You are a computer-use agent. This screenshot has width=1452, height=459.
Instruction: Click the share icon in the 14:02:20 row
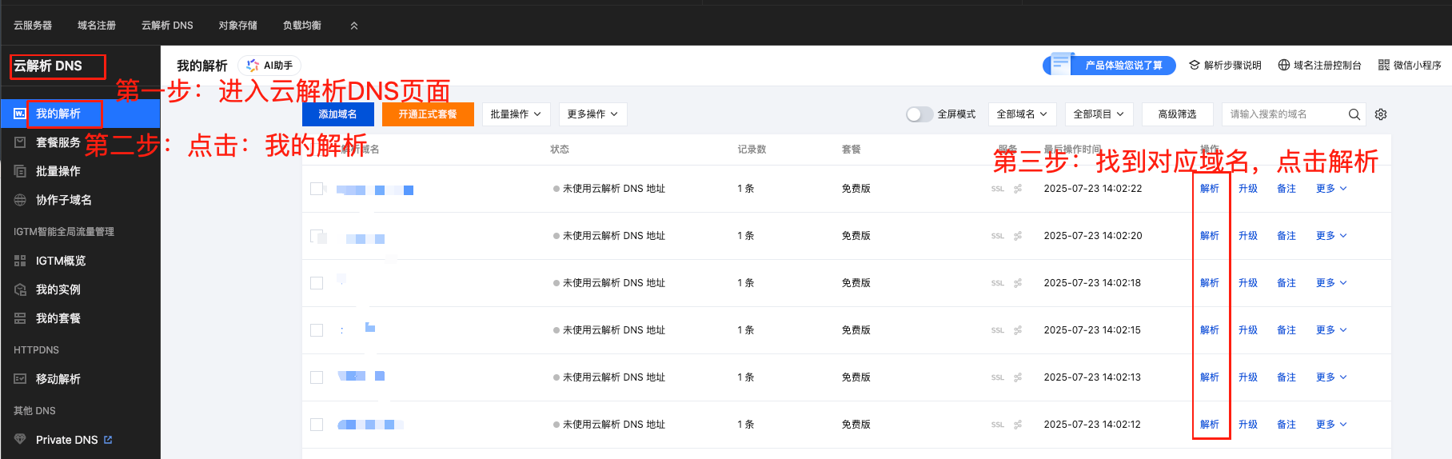(1018, 237)
